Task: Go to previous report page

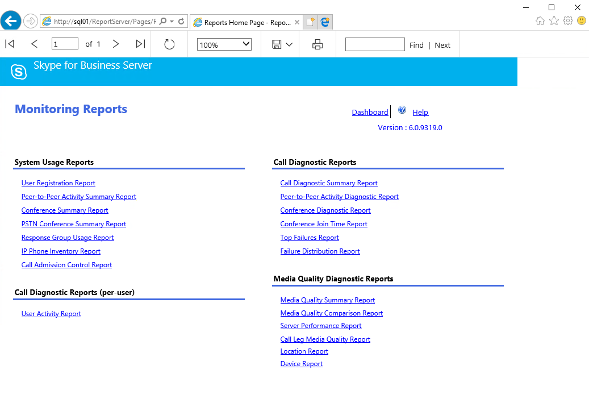Action: coord(34,44)
